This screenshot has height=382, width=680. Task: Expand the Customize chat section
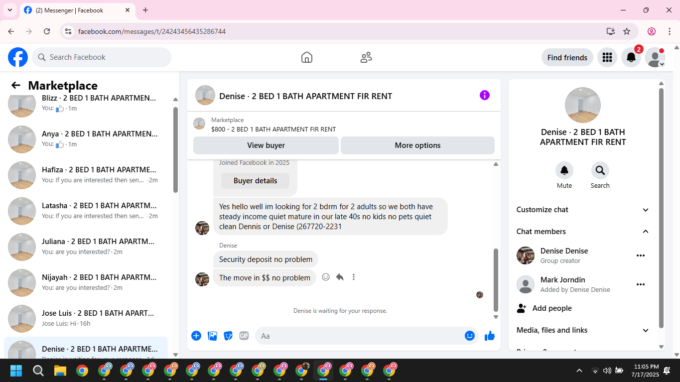pos(583,210)
